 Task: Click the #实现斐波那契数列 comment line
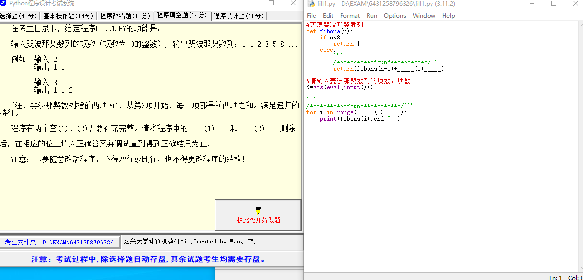point(335,24)
